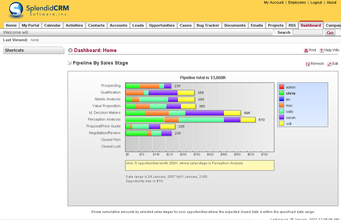
Task: Switch to the Accounts tab
Action: point(118,25)
